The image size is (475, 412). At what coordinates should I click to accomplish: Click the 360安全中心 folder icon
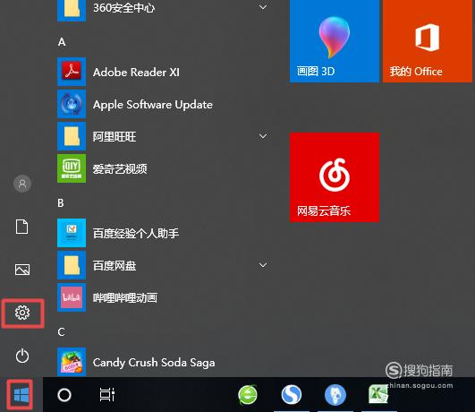[72, 10]
